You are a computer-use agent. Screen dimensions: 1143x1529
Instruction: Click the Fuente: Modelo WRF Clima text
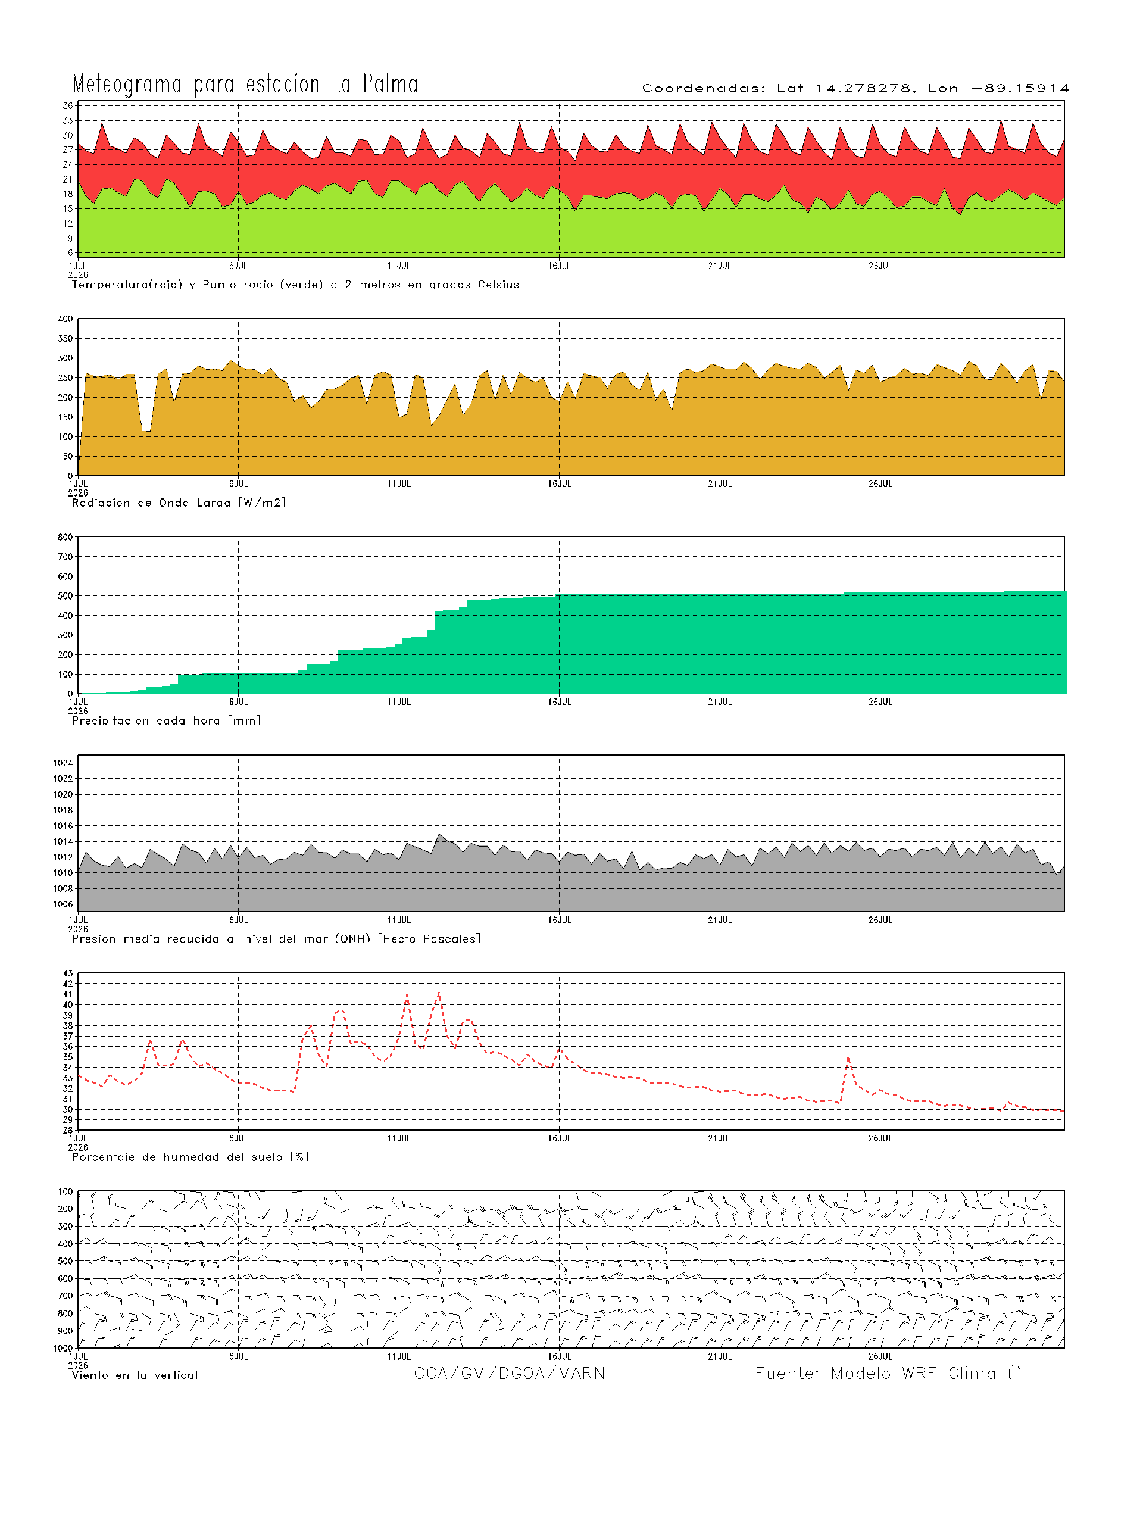[x=888, y=1374]
